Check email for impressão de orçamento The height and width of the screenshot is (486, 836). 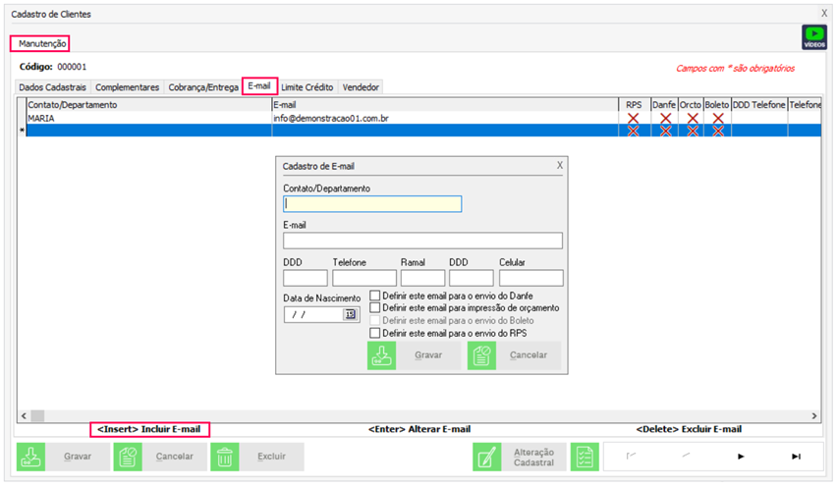click(x=374, y=308)
